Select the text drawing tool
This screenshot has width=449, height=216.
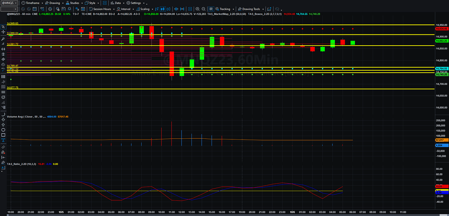(x=3, y=140)
